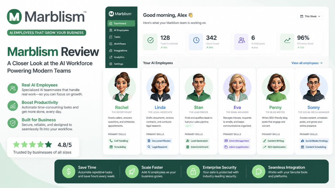Image resolution: width=335 pixels, height=188 pixels.
Task: Click the name Penny
Action: [275, 108]
